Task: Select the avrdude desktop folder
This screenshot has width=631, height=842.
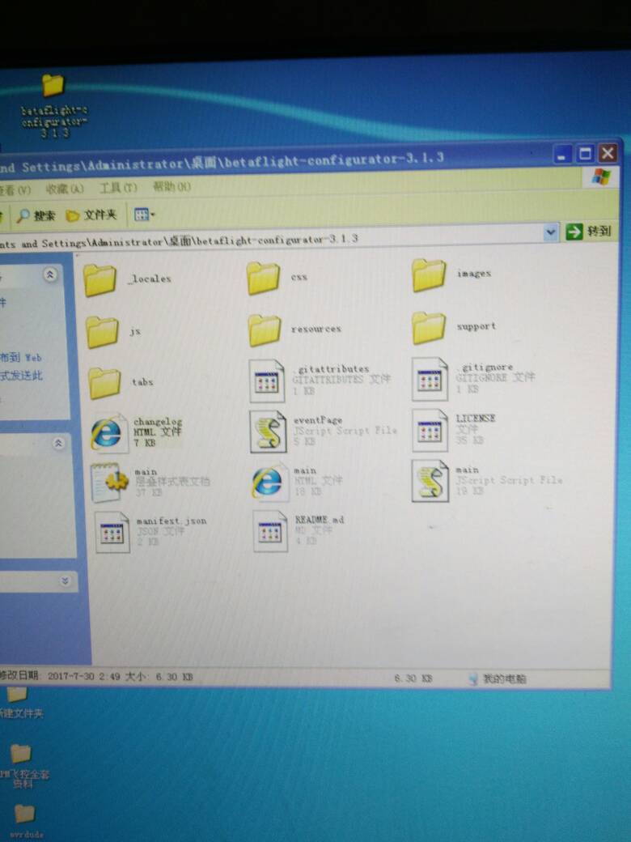Action: [24, 814]
